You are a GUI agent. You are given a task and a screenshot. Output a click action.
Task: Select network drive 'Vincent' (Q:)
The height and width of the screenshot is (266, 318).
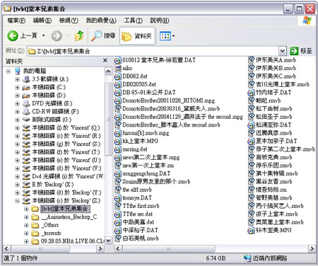coord(66,128)
